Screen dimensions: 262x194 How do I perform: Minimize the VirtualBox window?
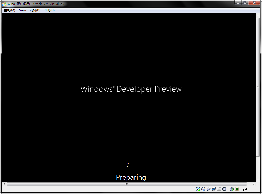coord(238,3)
